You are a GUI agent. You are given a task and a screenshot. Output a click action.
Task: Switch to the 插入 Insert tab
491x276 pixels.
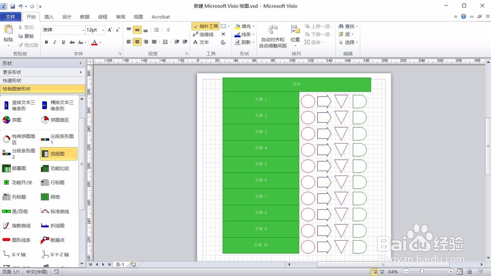pyautogui.click(x=49, y=17)
